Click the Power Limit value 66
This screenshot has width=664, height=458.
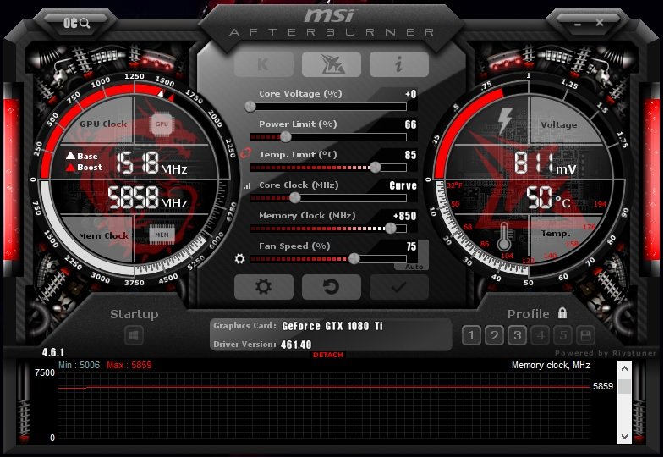tap(410, 124)
